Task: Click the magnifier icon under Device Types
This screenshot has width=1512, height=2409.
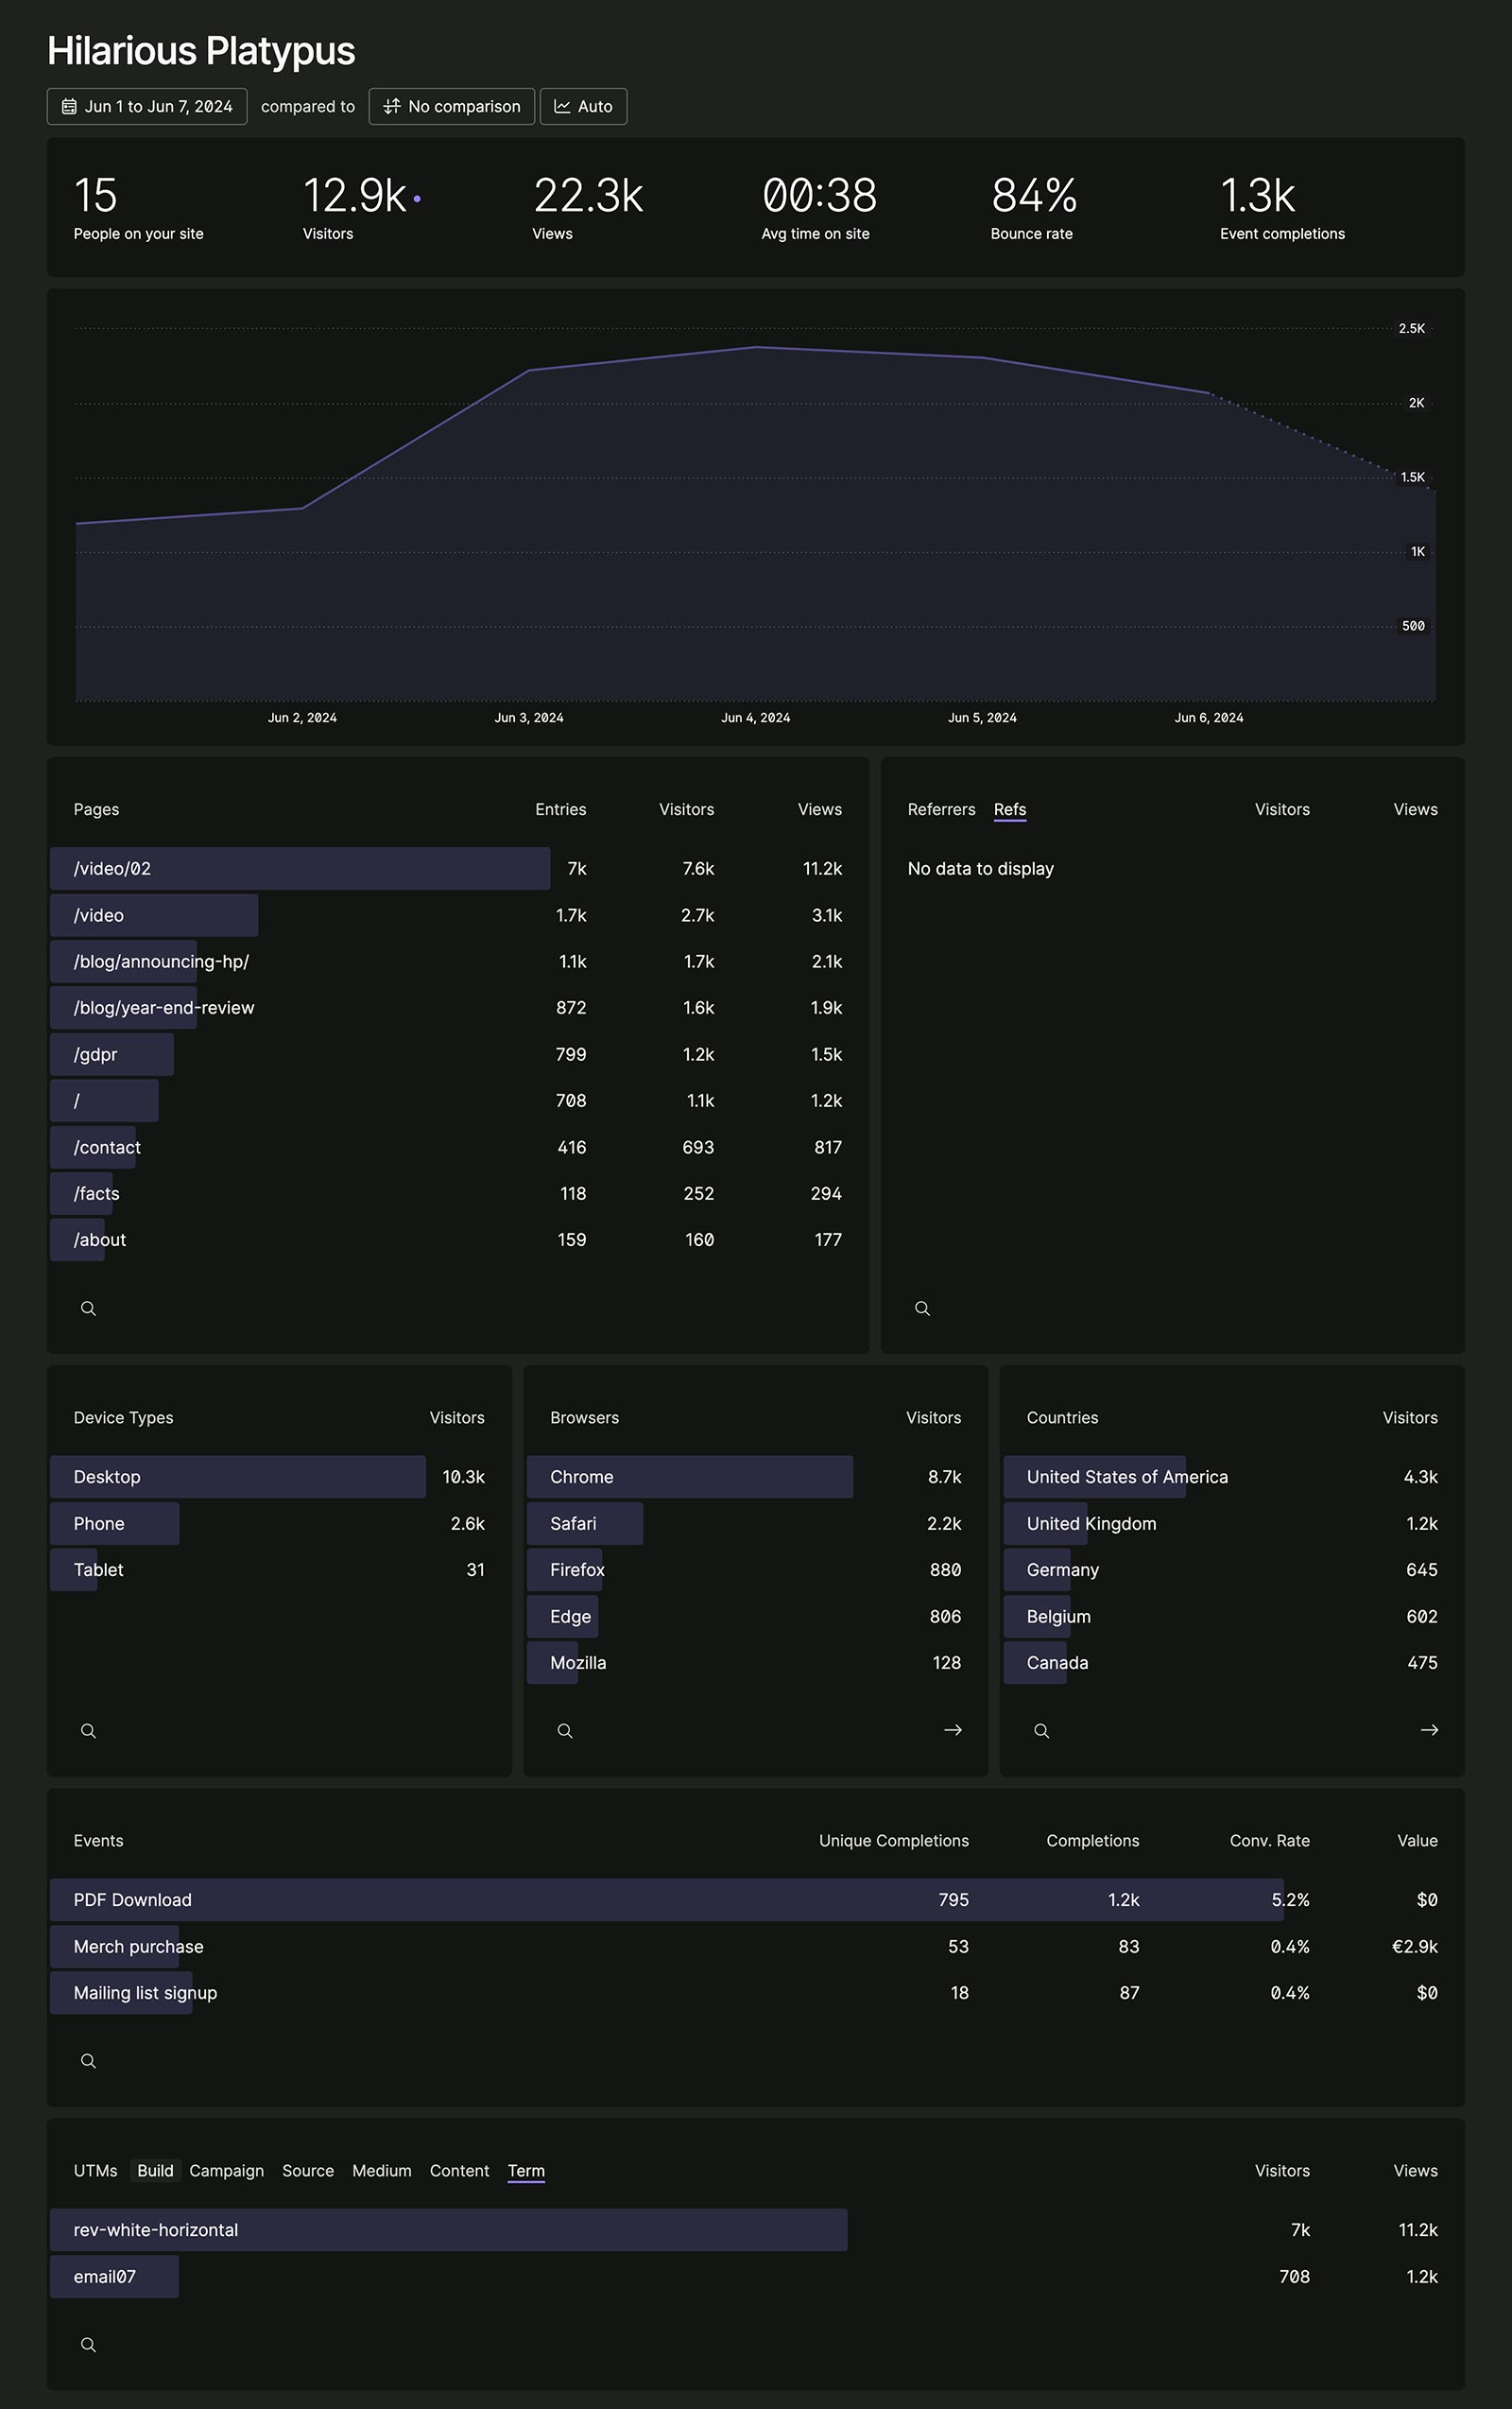Action: click(89, 1730)
